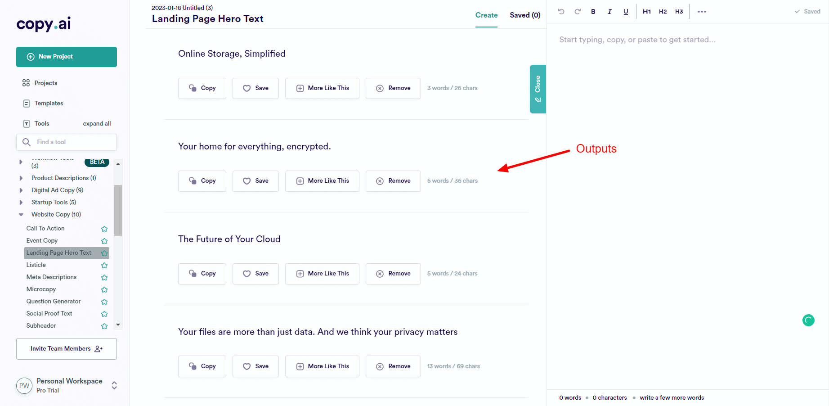Open the three-dot more options menu
This screenshot has width=829, height=406.
tap(702, 12)
